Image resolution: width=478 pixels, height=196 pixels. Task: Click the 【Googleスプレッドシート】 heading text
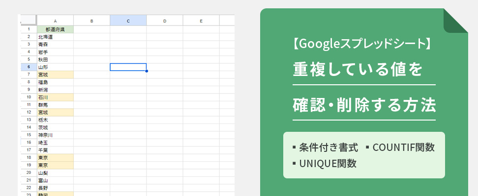pyautogui.click(x=362, y=45)
